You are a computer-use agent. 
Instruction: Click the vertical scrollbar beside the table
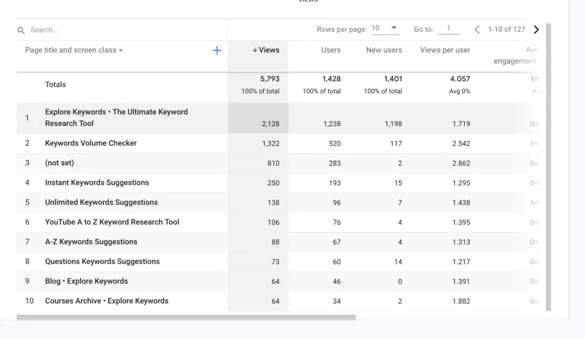548,167
